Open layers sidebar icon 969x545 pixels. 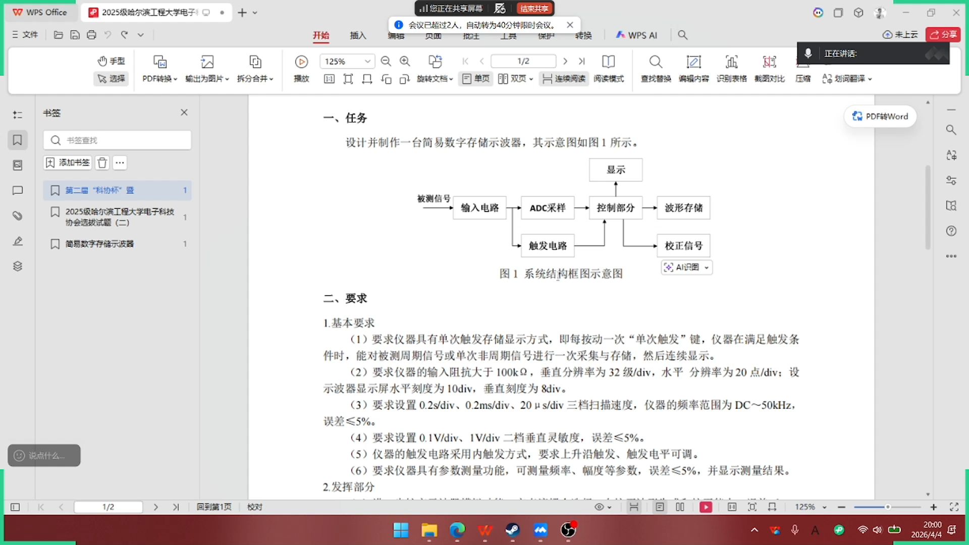click(x=18, y=266)
